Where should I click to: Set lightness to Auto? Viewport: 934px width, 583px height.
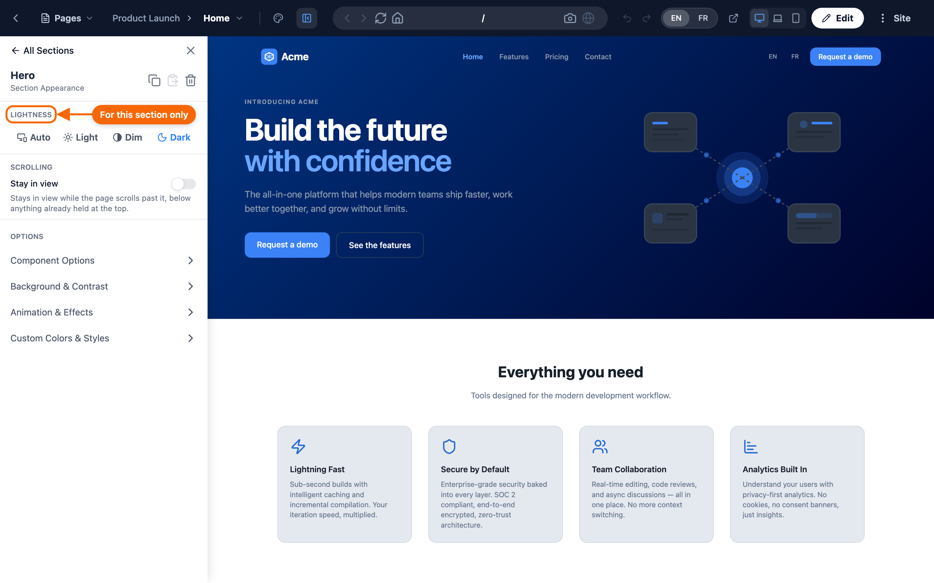(34, 137)
